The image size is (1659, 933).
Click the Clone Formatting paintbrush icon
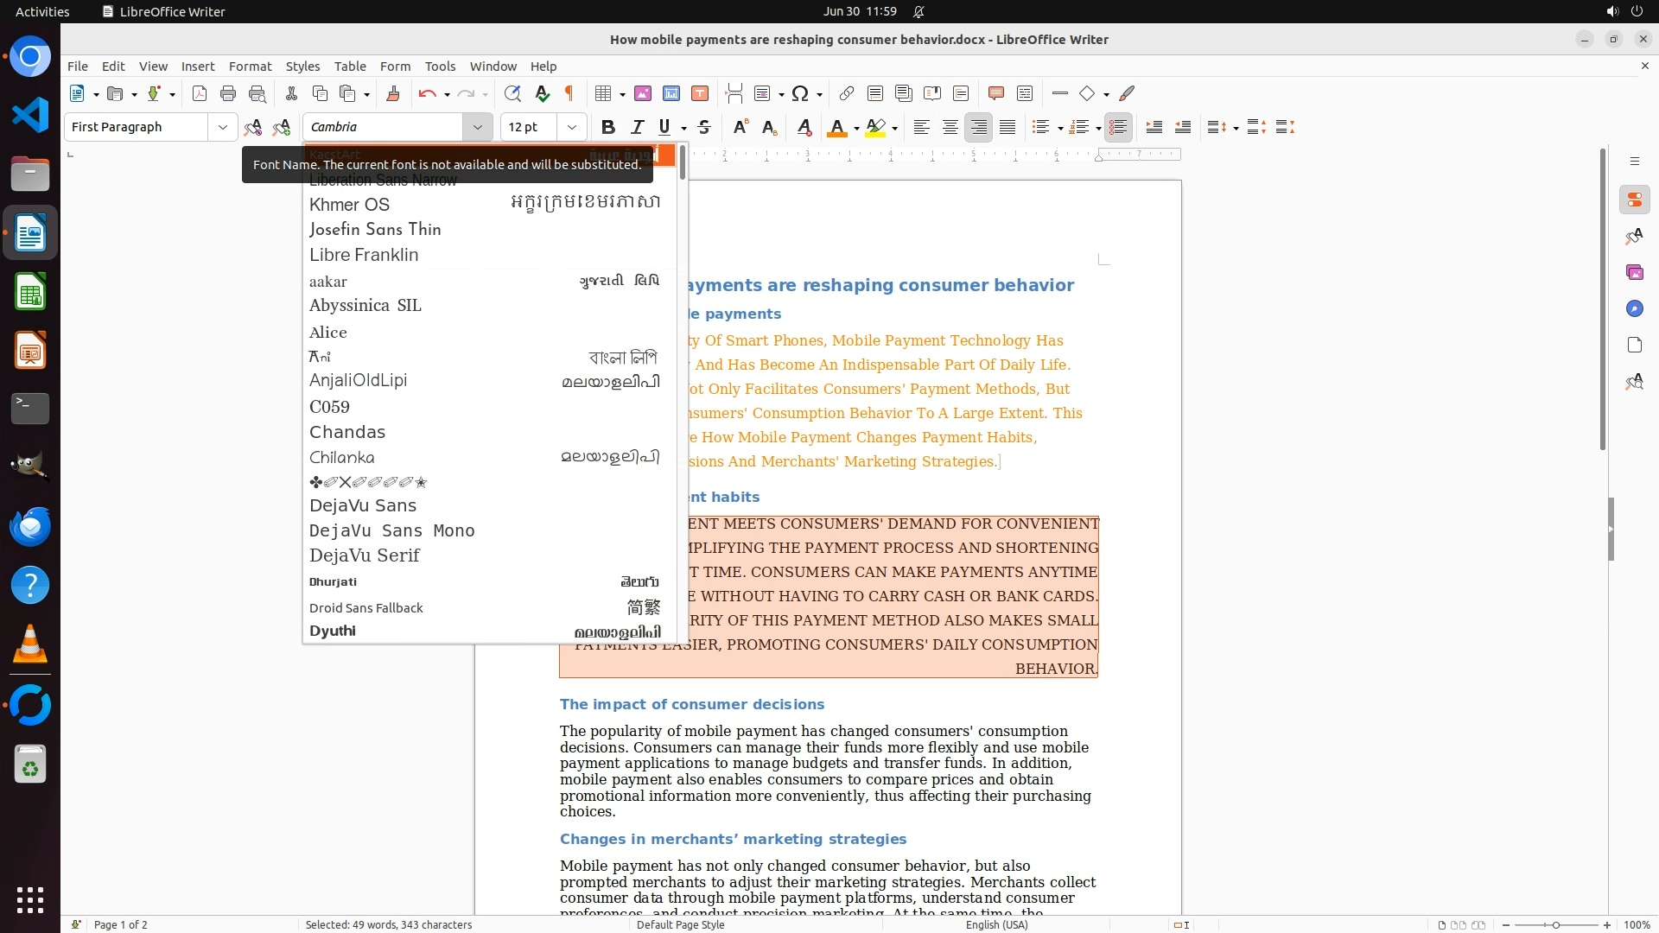(x=393, y=93)
